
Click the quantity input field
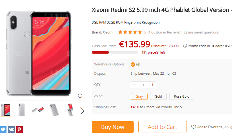144,85
